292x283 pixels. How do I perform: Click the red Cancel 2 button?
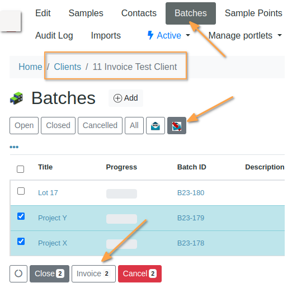pos(140,273)
